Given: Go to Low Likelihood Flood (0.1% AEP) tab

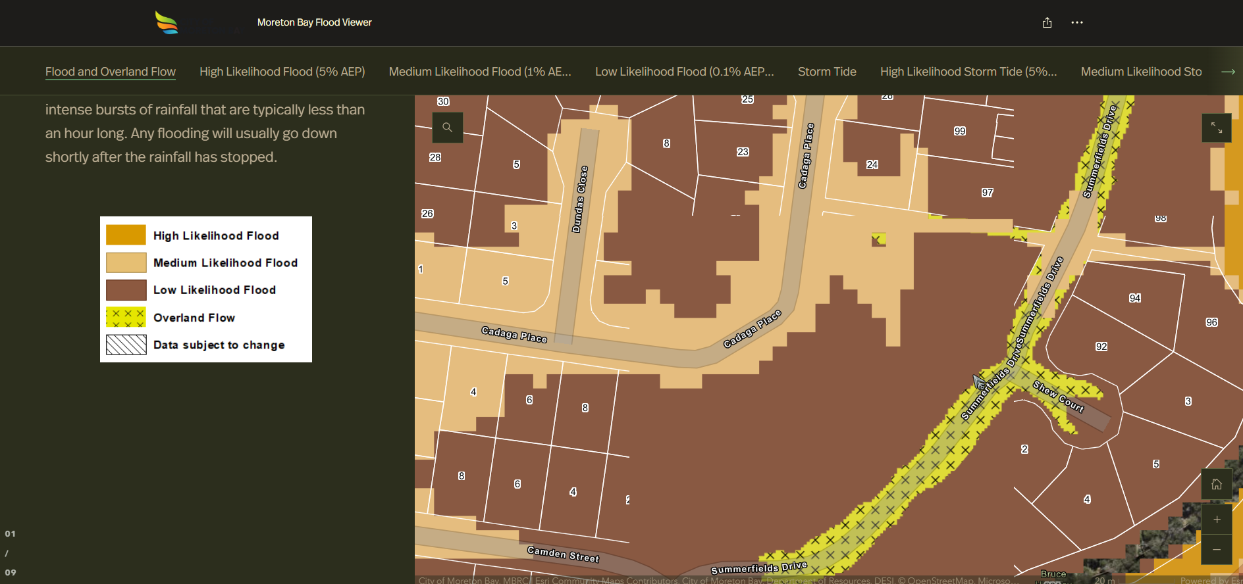Looking at the screenshot, I should (684, 72).
